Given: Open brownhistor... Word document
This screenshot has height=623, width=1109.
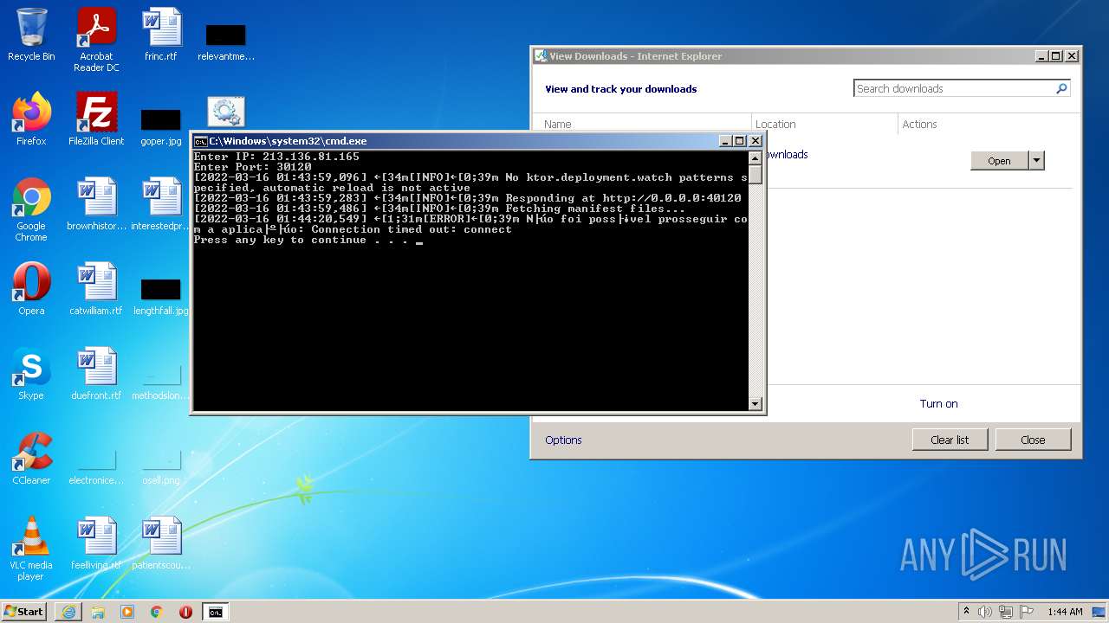Looking at the screenshot, I should 96,204.
